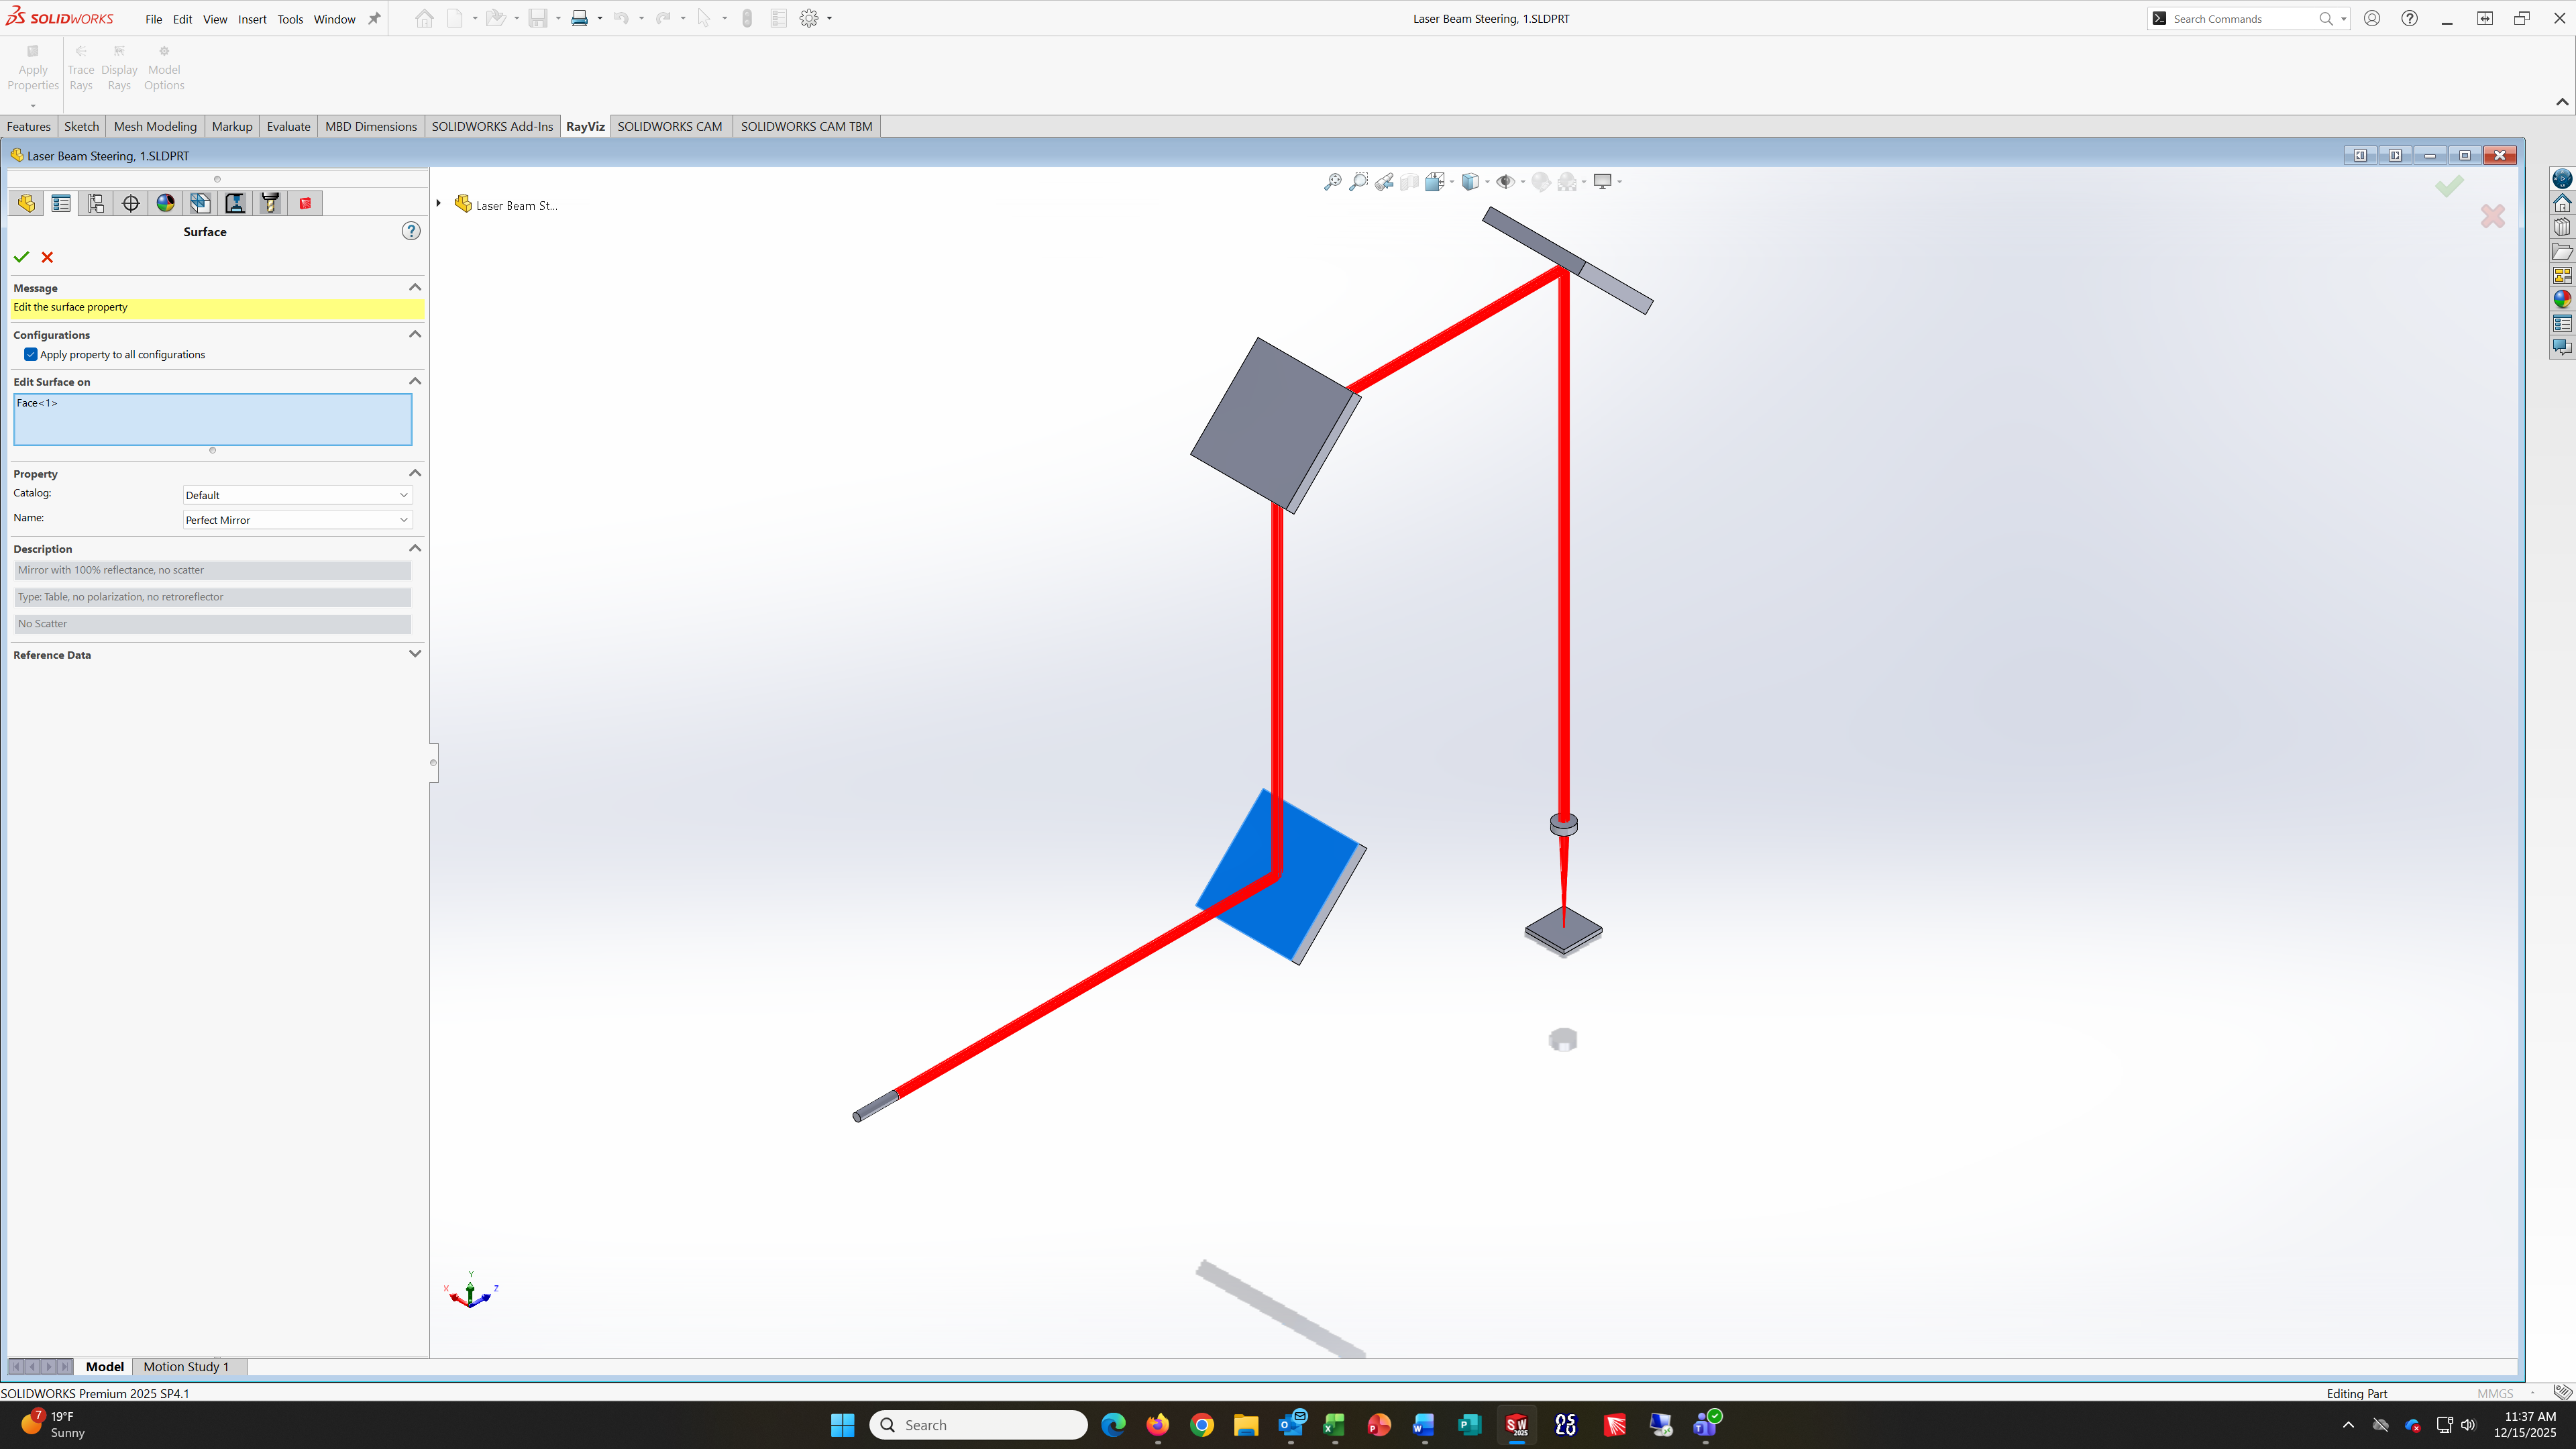Open the Design Library panel
Viewport: 2576px width, 1449px height.
[2563, 226]
